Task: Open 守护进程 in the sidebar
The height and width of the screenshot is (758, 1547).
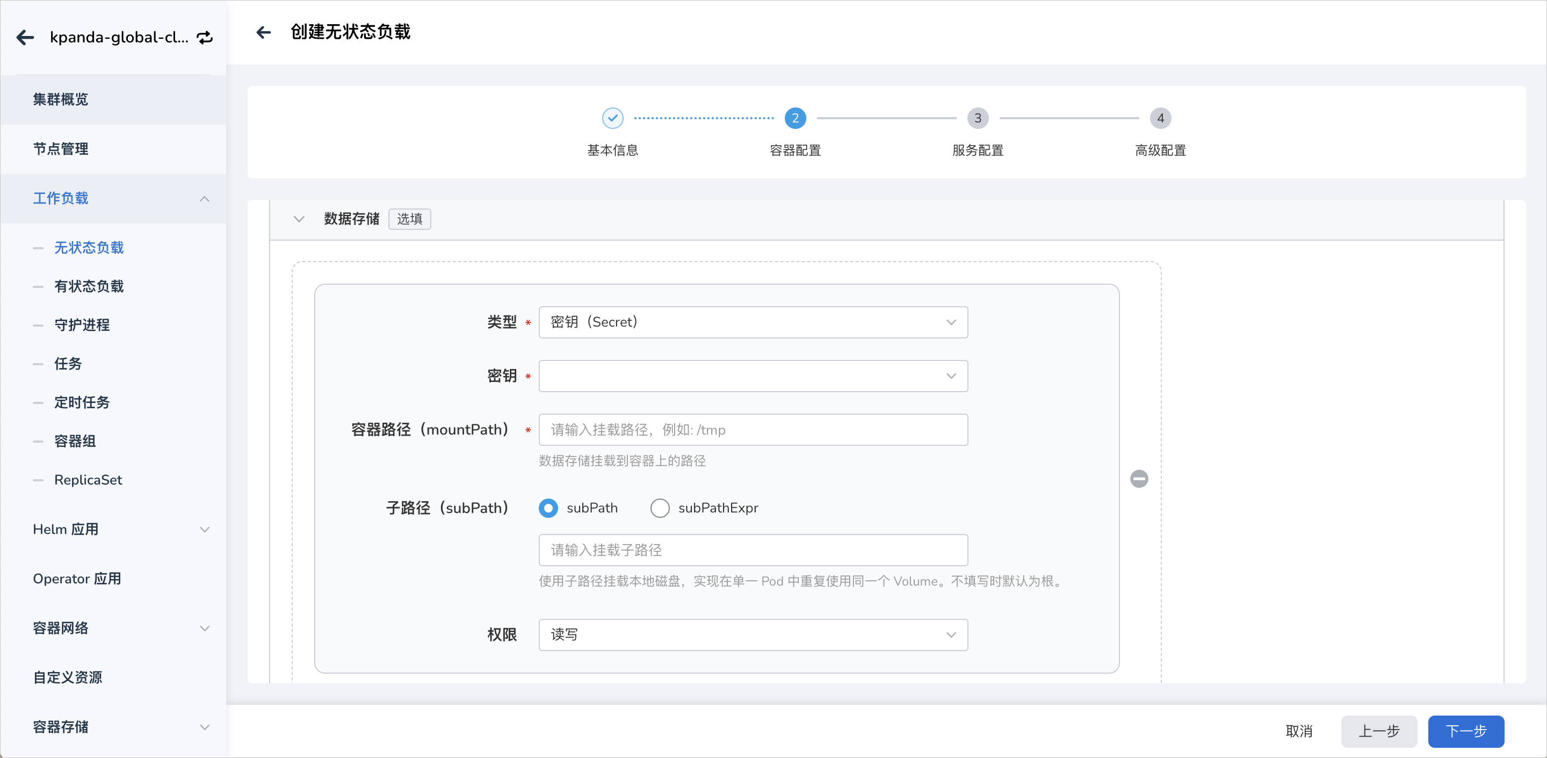Action: coord(82,325)
